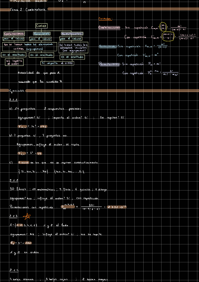199x282 pixels.
Task: Click the underlined 'Permutaciones' label in formulas
Action: tap(109, 64)
